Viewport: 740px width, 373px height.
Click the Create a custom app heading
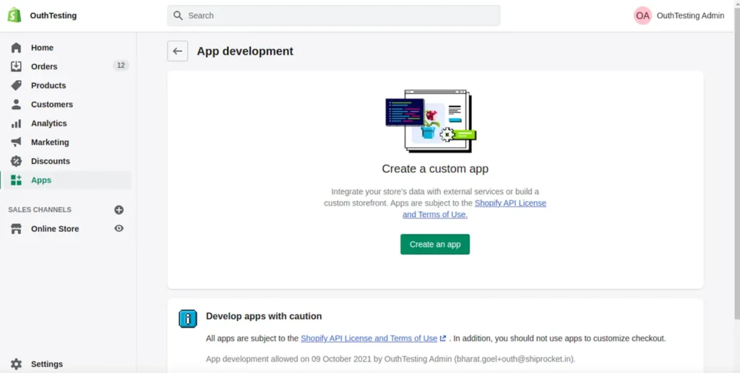(435, 169)
